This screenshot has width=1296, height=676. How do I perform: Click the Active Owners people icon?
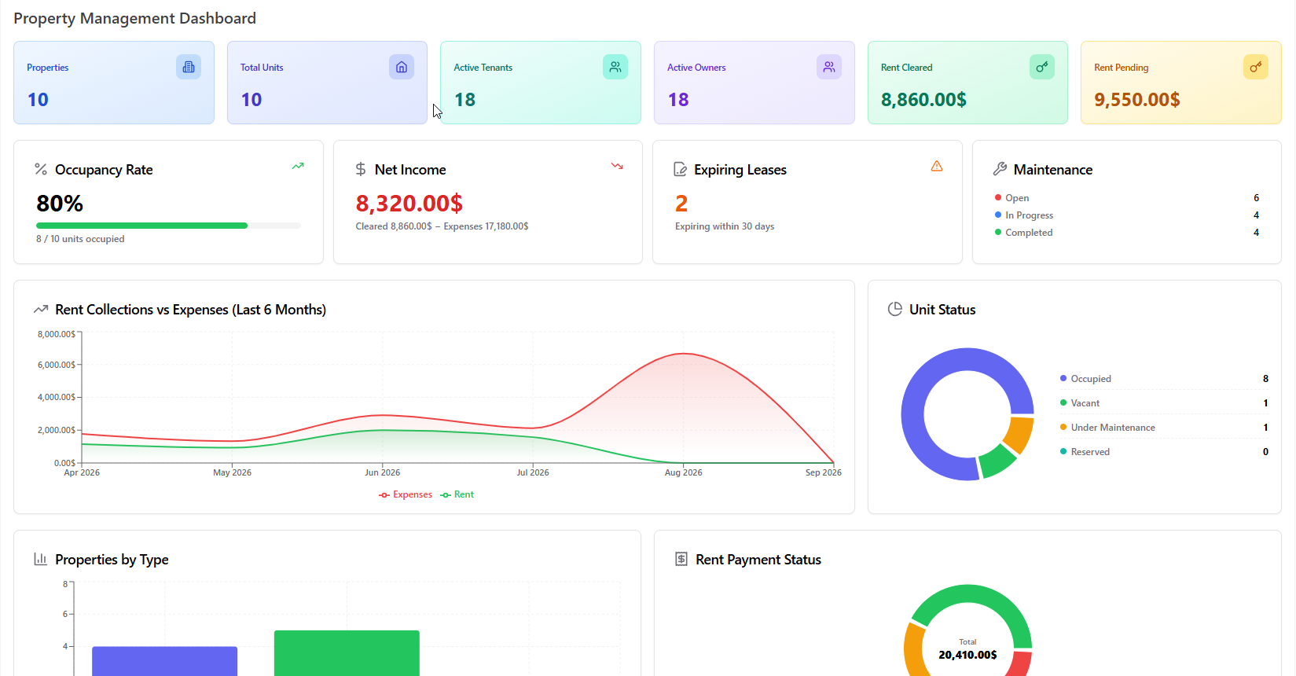[829, 67]
